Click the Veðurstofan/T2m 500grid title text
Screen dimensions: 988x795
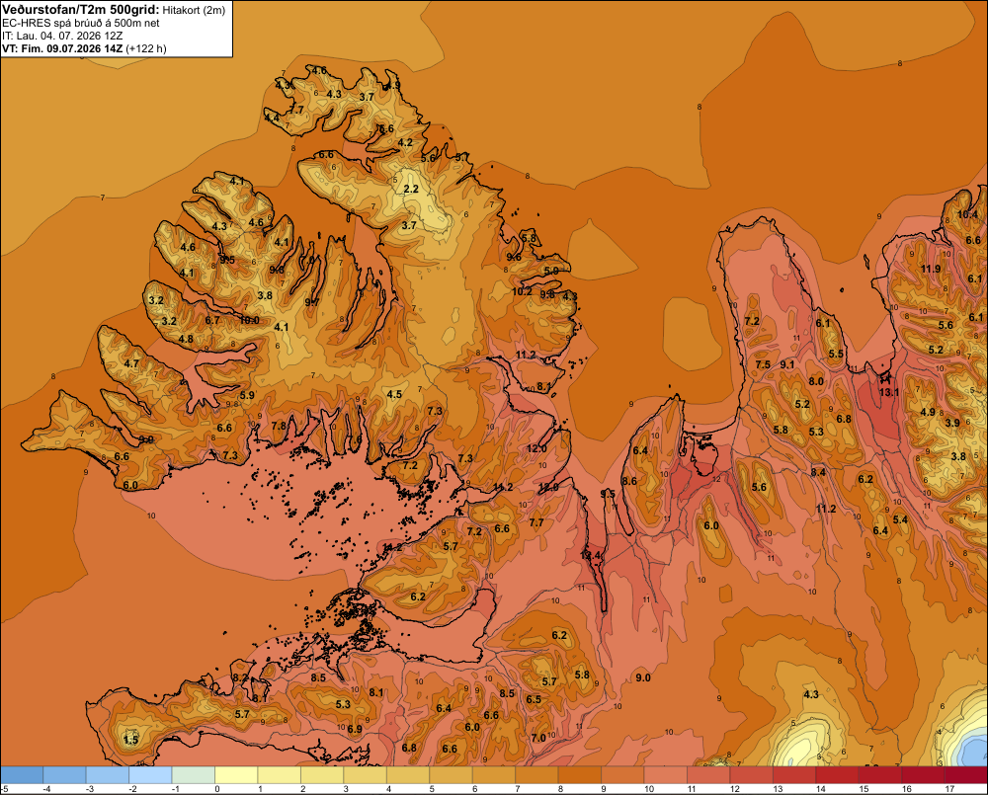(x=81, y=10)
